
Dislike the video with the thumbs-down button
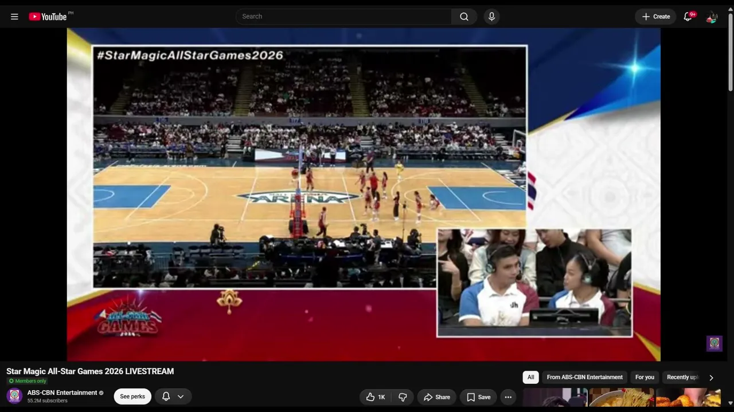403,397
